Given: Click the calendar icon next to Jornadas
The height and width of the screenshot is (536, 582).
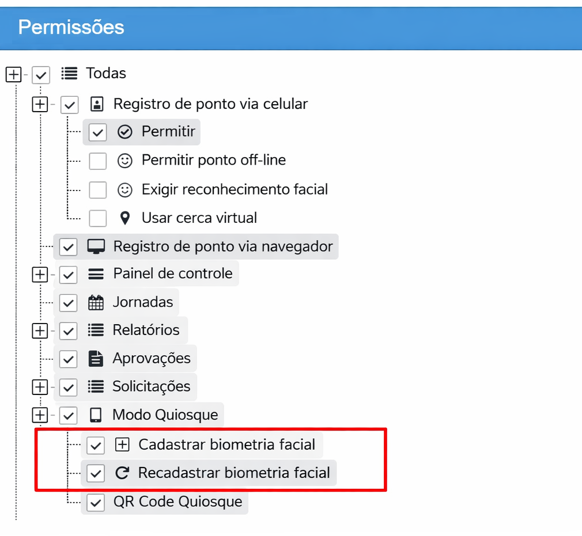Looking at the screenshot, I should (x=96, y=302).
